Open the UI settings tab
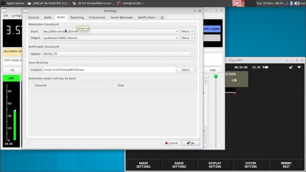Image resolution: width=306 pixels, height=172 pixels. 162,17
